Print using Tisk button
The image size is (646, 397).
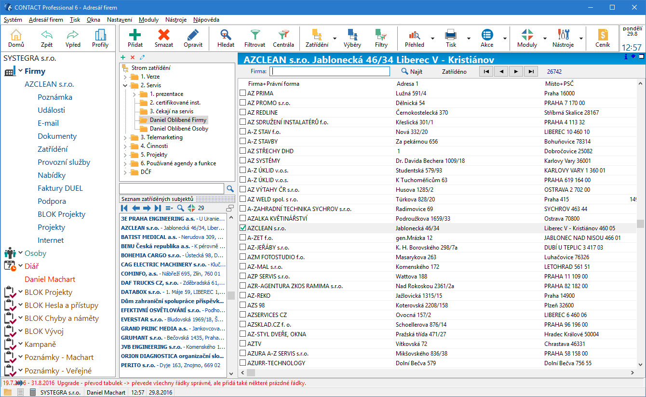click(451, 38)
